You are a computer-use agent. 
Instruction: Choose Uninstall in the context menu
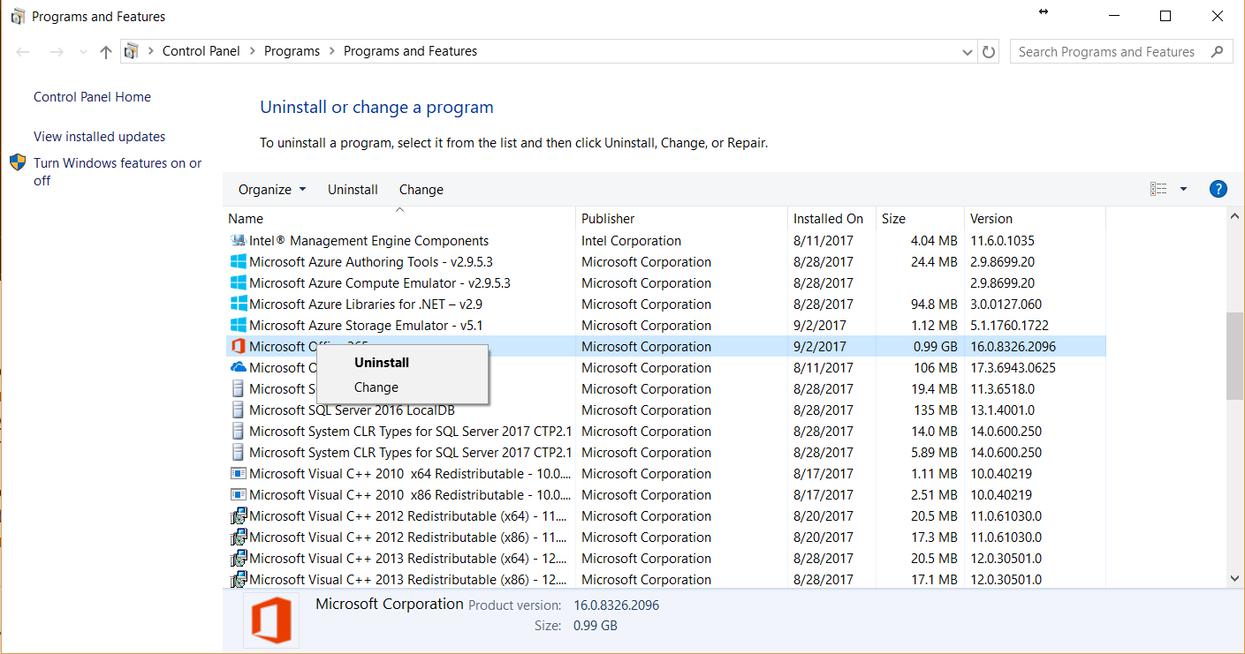point(382,363)
